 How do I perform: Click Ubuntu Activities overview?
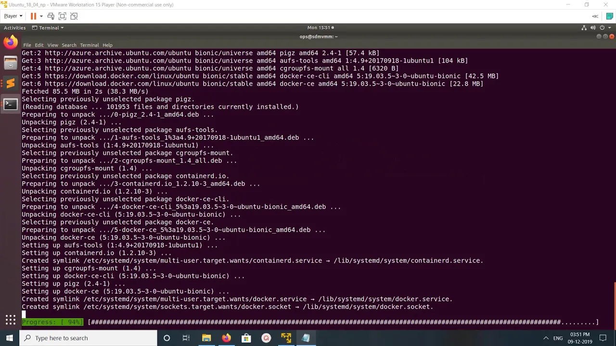tap(14, 28)
